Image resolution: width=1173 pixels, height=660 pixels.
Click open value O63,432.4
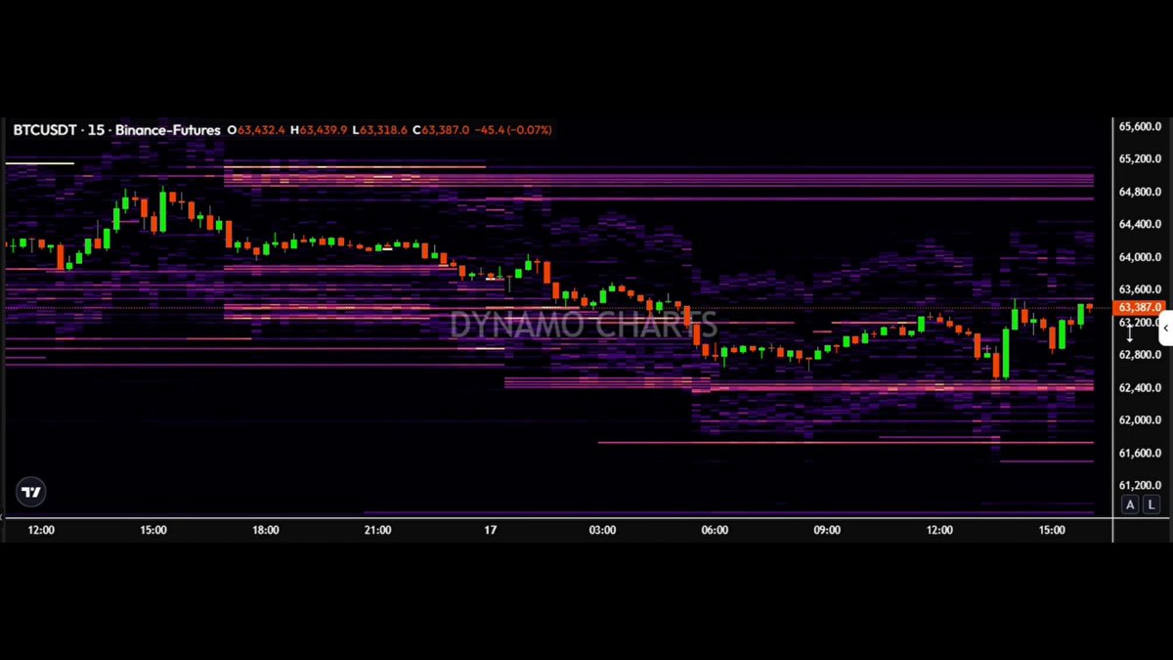pyautogui.click(x=257, y=129)
